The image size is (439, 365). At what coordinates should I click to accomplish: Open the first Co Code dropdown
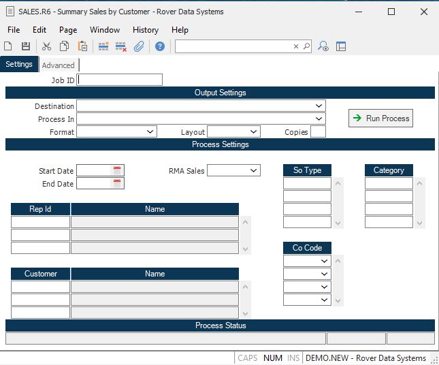point(325,261)
